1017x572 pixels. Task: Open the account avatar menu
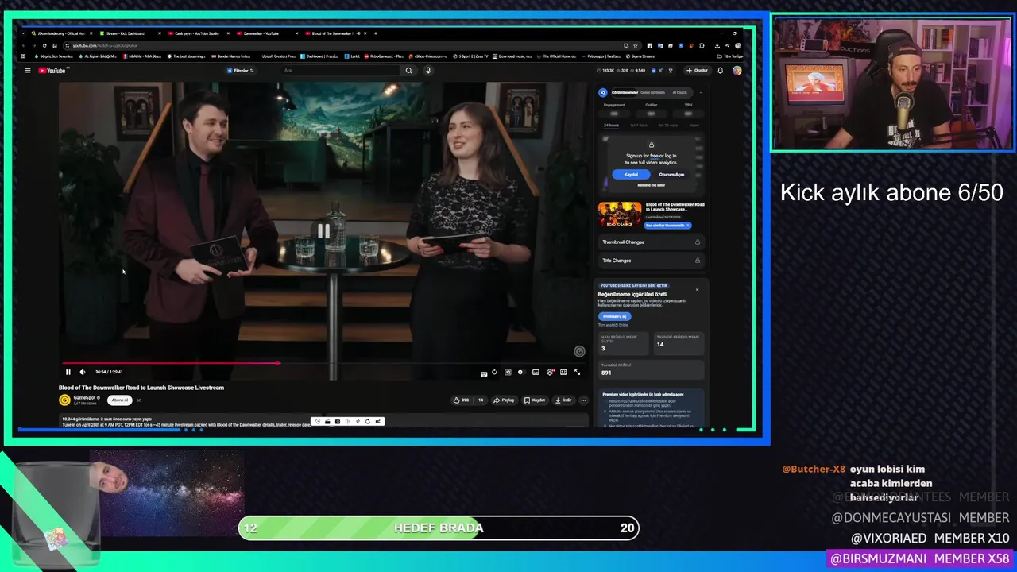coord(737,71)
